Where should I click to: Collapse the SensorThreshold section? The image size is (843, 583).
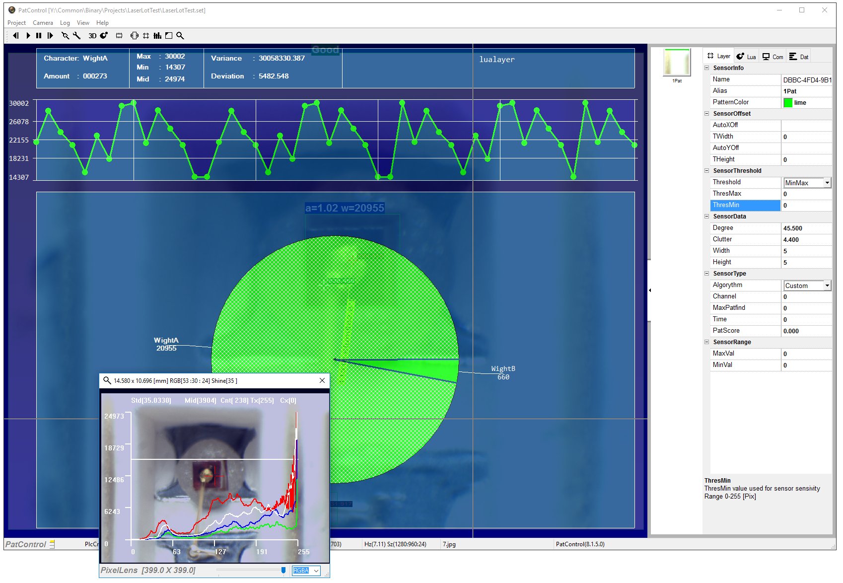coord(707,171)
